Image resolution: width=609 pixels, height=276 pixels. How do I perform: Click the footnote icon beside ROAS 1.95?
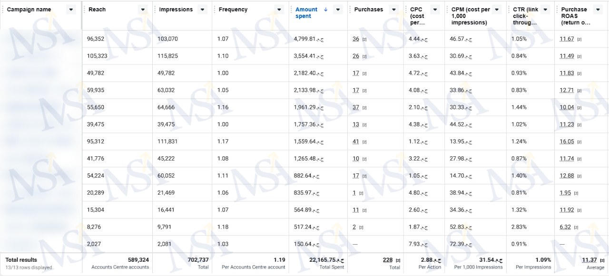point(576,193)
